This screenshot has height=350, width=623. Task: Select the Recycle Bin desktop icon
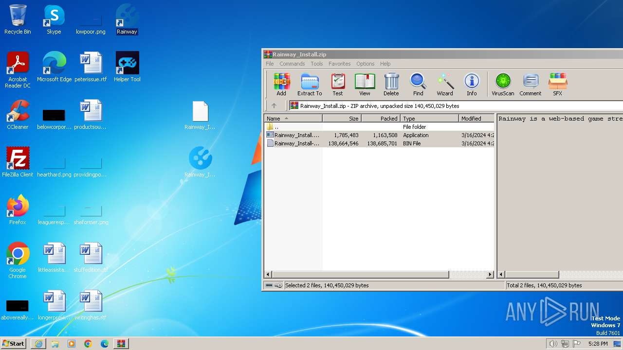(18, 19)
